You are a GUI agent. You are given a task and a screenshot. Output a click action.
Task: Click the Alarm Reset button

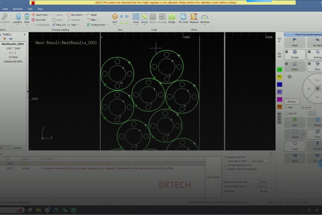(213, 177)
